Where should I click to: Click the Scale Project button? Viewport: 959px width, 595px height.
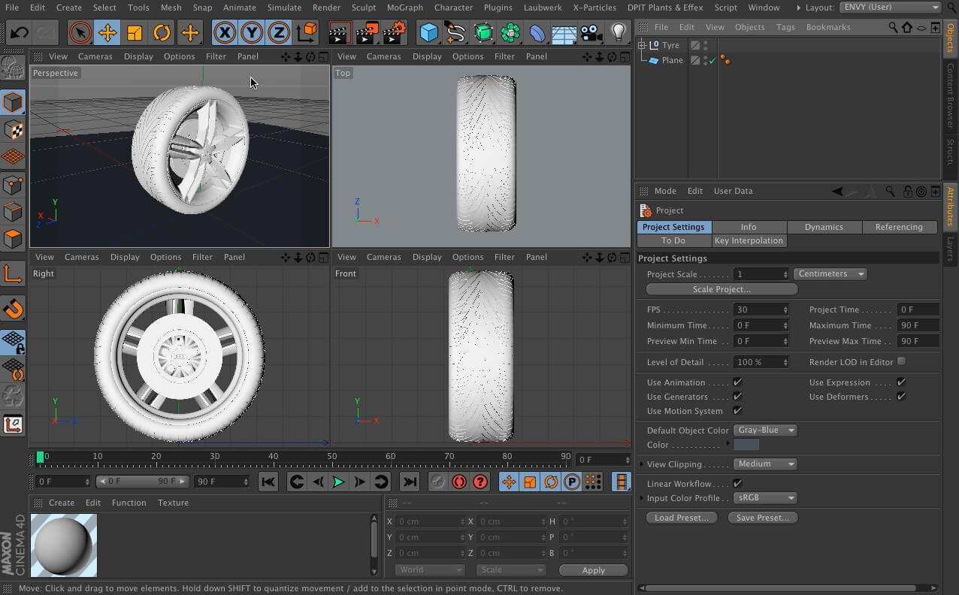coord(721,289)
